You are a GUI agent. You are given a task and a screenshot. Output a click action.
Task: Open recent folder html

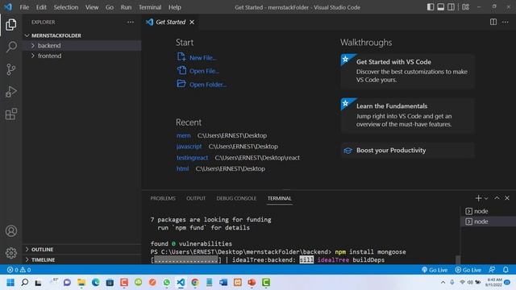click(x=183, y=168)
